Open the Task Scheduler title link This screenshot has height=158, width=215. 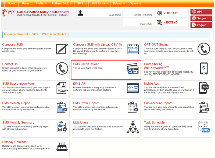pos(155,122)
